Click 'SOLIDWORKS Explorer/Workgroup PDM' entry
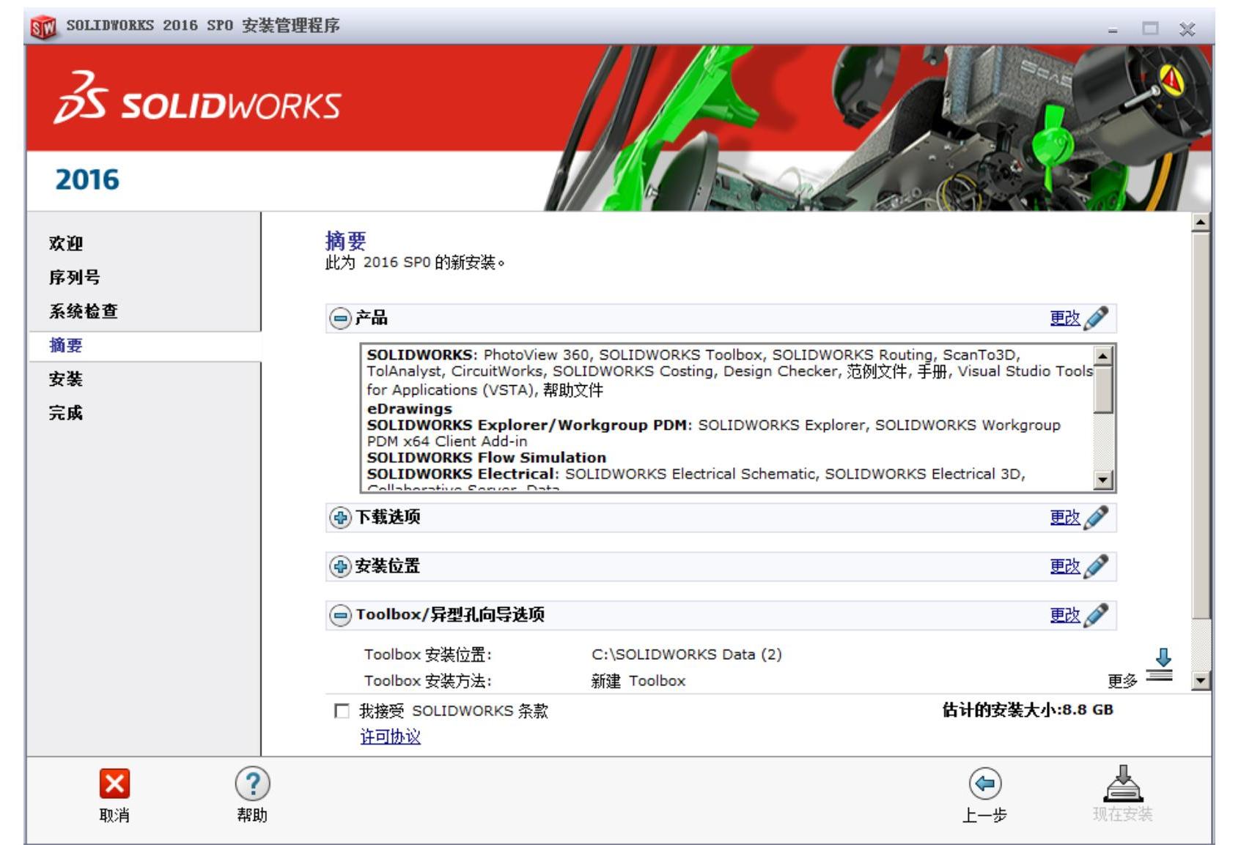 pyautogui.click(x=529, y=425)
